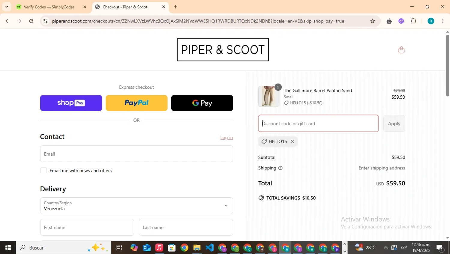Click the Apply discount button
The image size is (450, 254).
(x=394, y=123)
